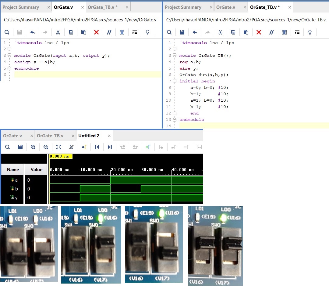
Task: Collapse the module OrGate_TB code block
Action: (x=174, y=56)
